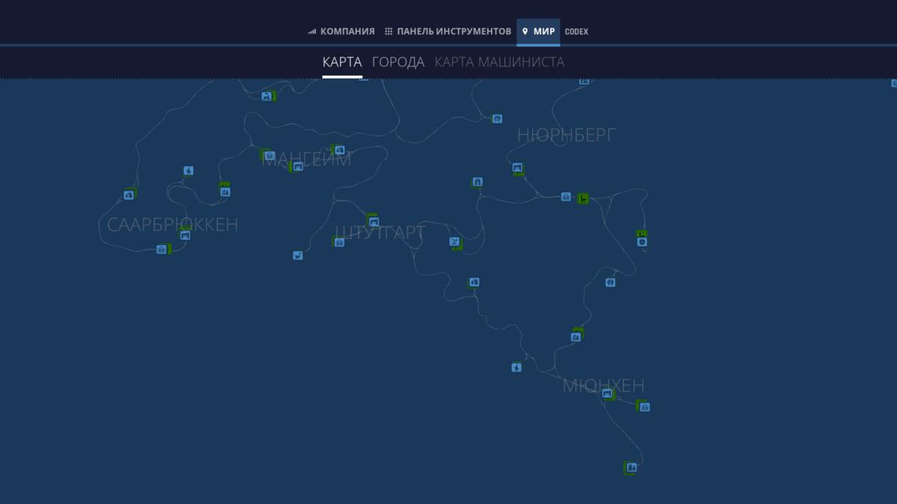Click the Нюрнберг city label

point(567,135)
